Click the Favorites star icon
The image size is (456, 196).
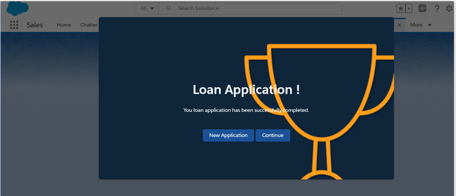pos(401,8)
